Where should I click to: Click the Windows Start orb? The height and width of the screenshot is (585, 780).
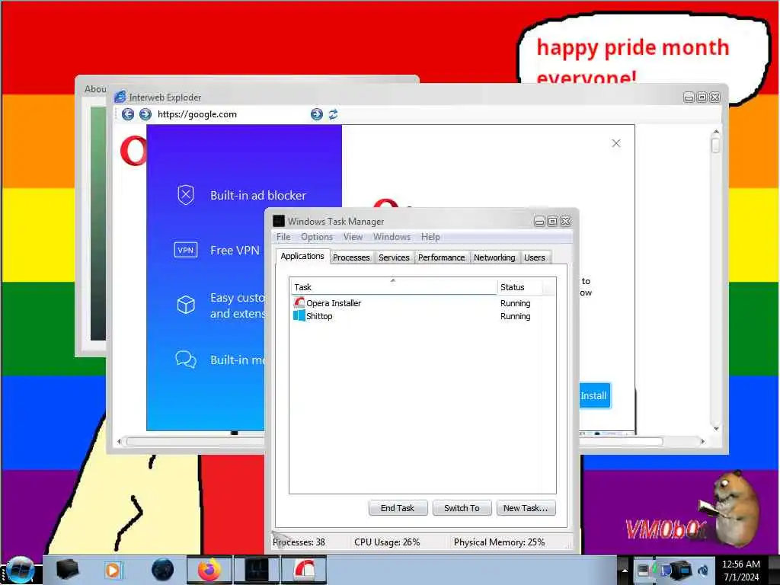20,570
